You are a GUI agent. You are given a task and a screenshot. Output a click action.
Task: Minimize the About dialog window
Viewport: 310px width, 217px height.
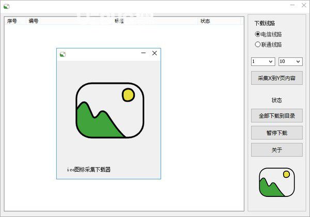click(144, 53)
